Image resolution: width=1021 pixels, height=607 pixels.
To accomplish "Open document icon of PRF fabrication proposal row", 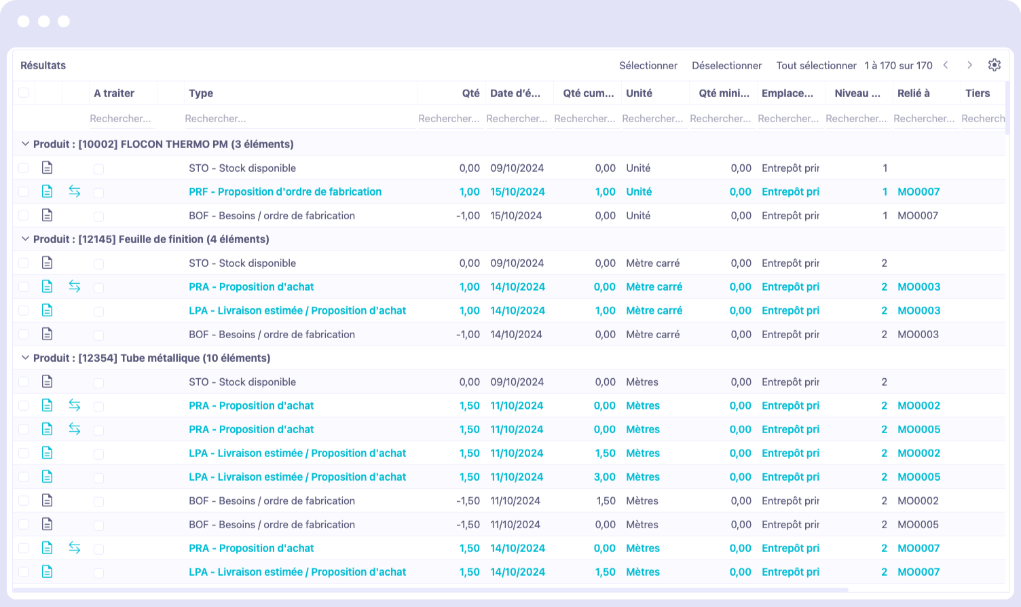I will (x=47, y=191).
